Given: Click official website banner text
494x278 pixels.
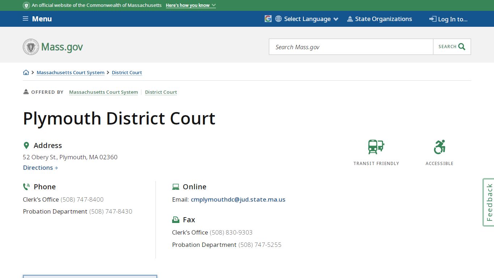Looking at the screenshot, I should pyautogui.click(x=97, y=5).
